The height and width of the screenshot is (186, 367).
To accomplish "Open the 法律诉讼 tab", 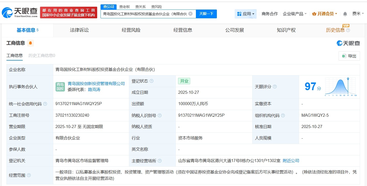I will (79, 30).
